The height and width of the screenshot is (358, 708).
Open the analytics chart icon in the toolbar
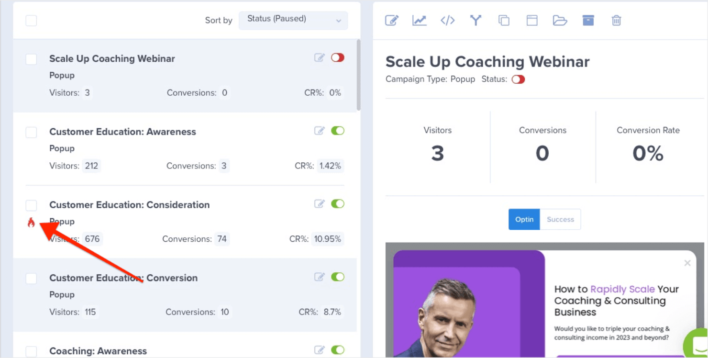[x=420, y=21]
